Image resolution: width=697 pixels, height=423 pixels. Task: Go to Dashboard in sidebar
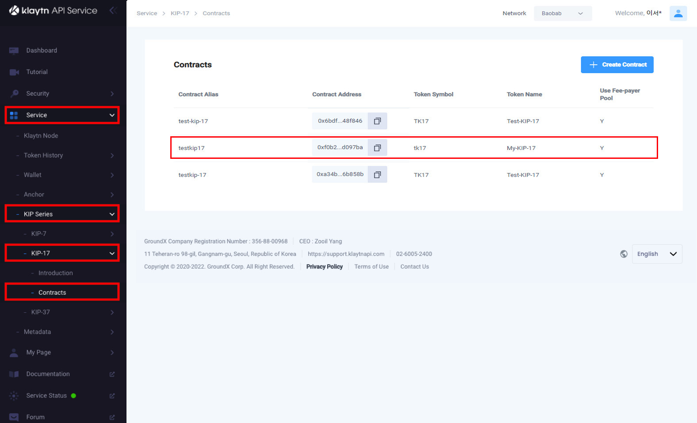point(42,50)
